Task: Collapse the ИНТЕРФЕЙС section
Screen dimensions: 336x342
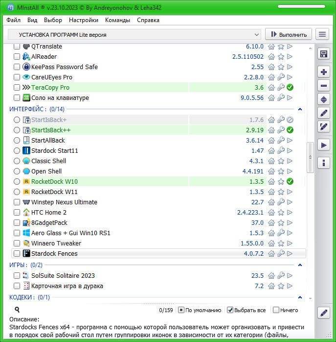Action: [x=300, y=109]
